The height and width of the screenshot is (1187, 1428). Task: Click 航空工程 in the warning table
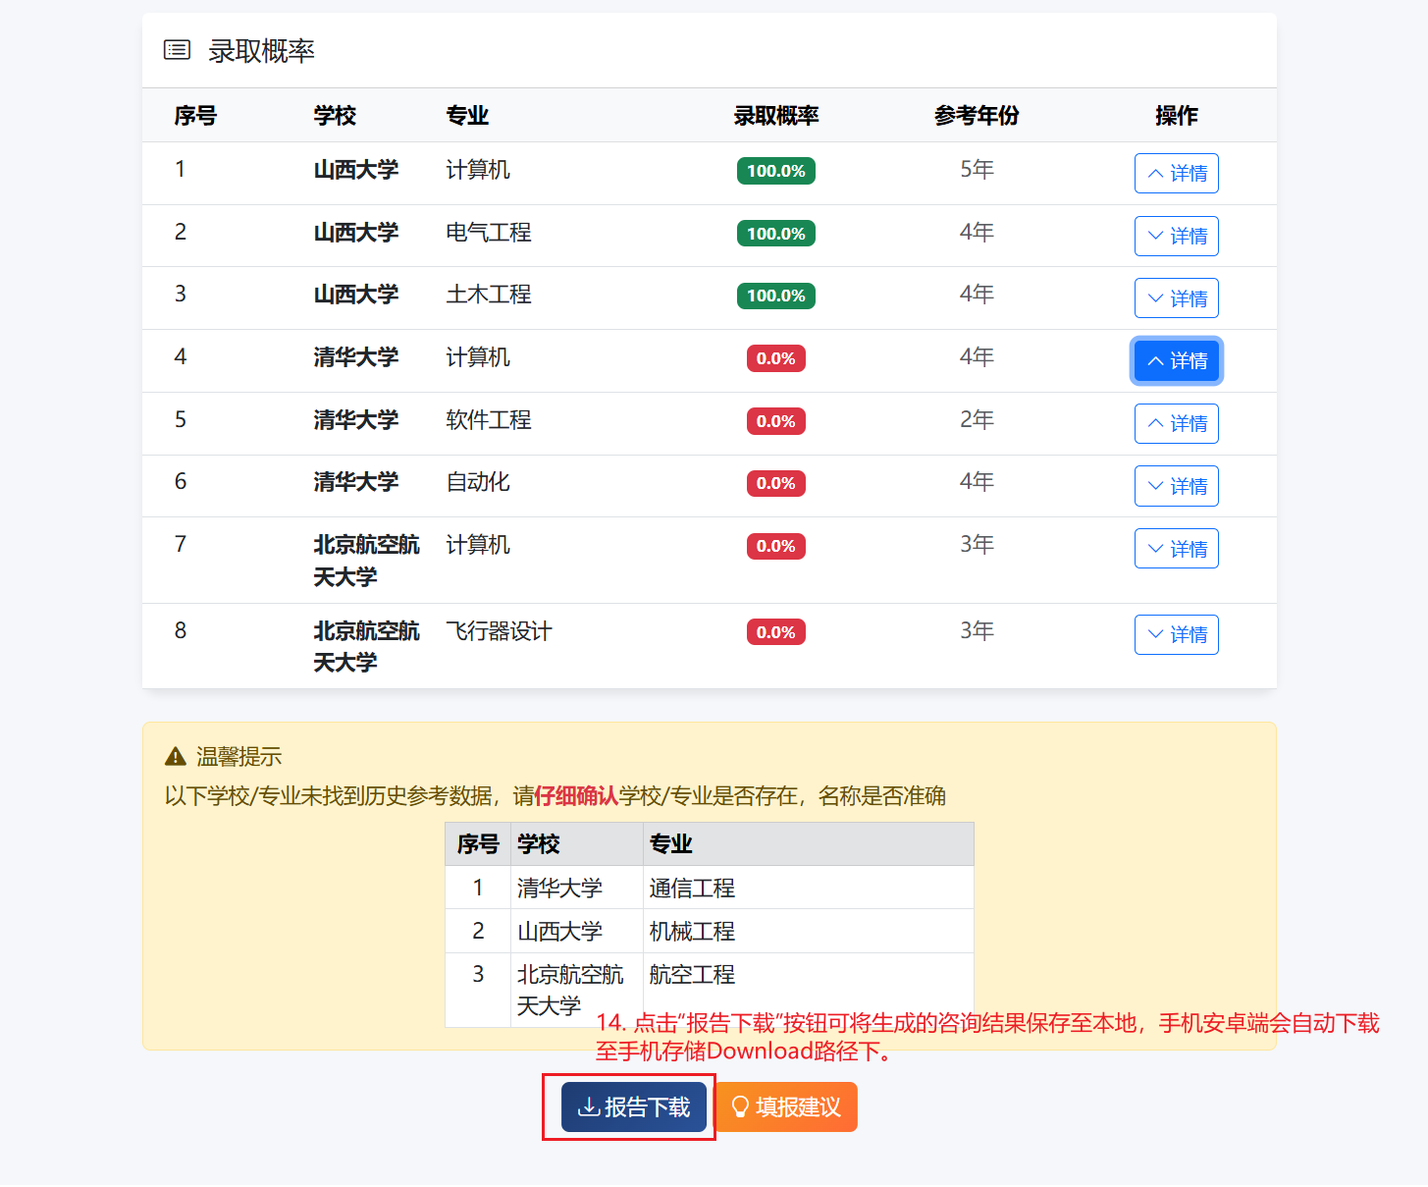click(x=692, y=974)
